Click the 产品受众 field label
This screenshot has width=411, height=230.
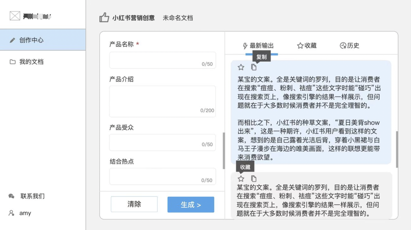(122, 127)
